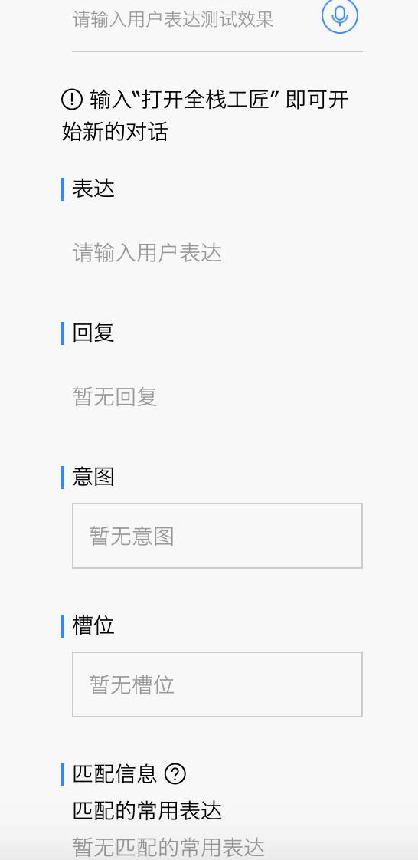Click the 暂无意图 box
The image size is (418, 860).
click(217, 536)
